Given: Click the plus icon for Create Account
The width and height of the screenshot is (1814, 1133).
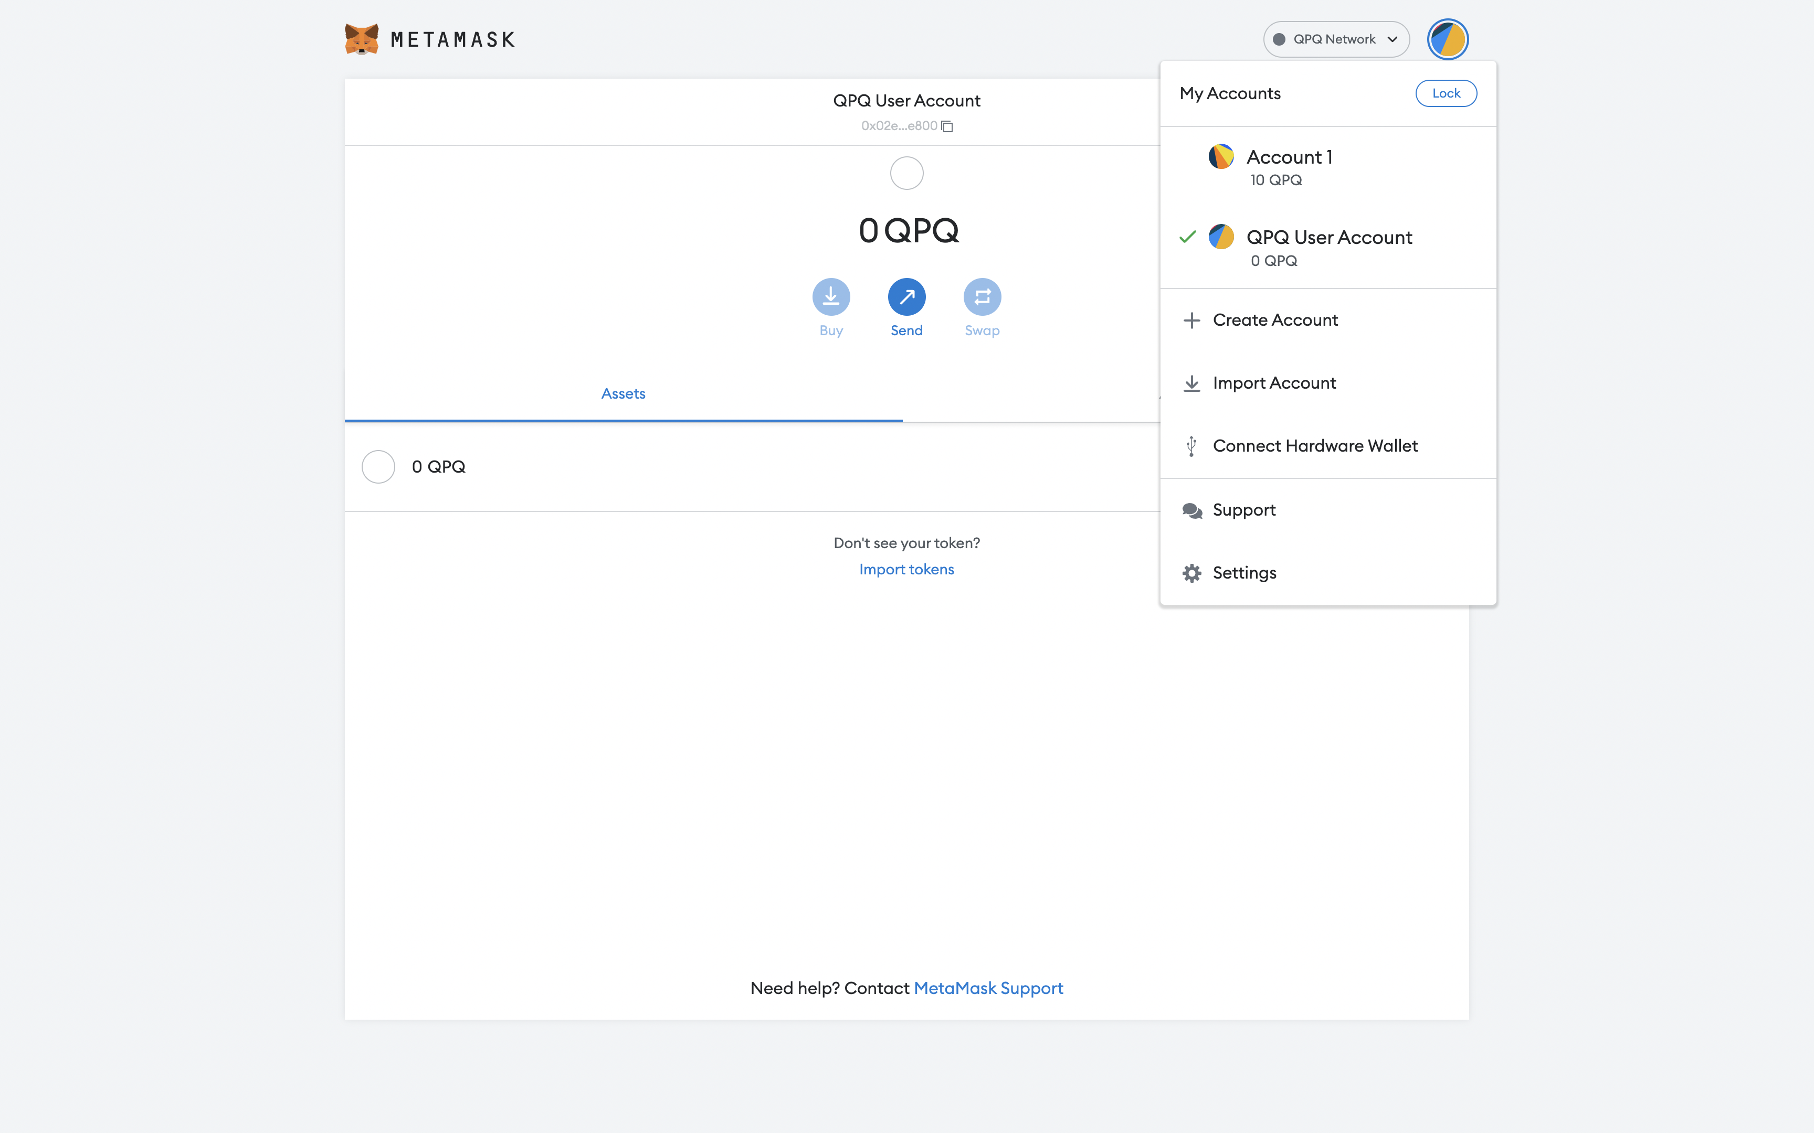Looking at the screenshot, I should 1192,320.
